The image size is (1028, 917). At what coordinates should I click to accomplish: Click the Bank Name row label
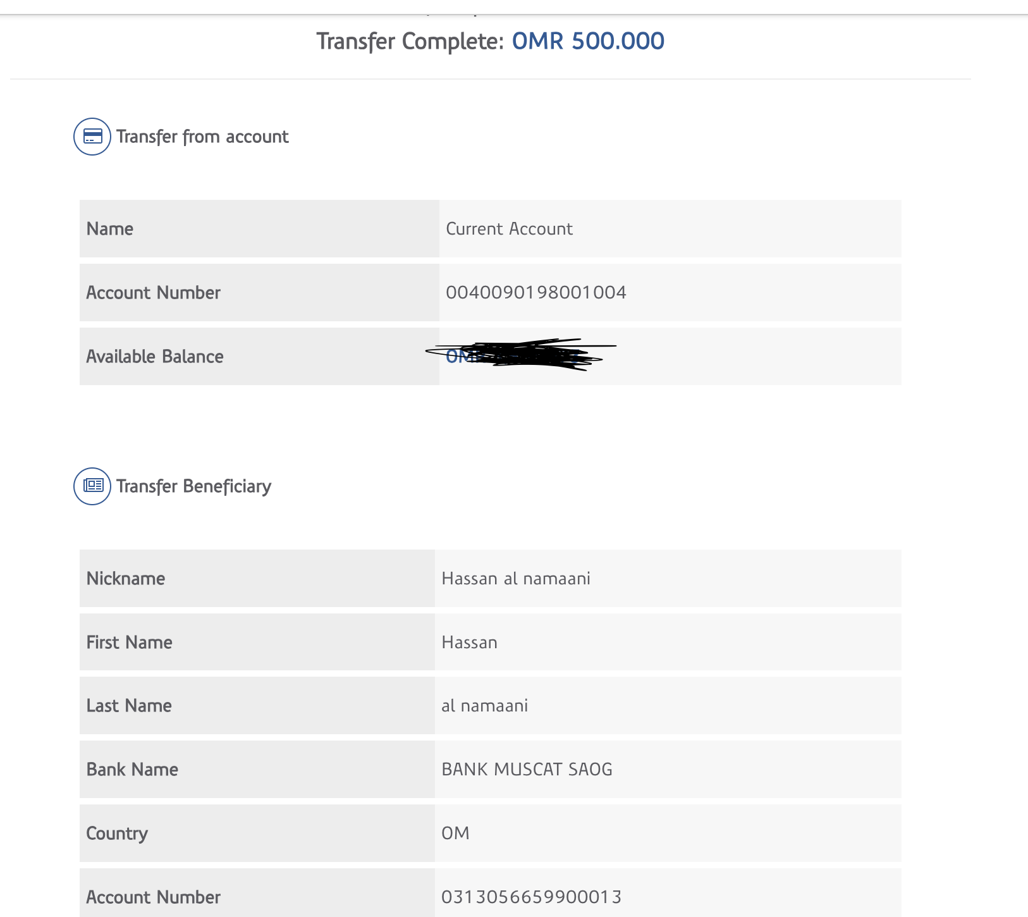pos(132,770)
